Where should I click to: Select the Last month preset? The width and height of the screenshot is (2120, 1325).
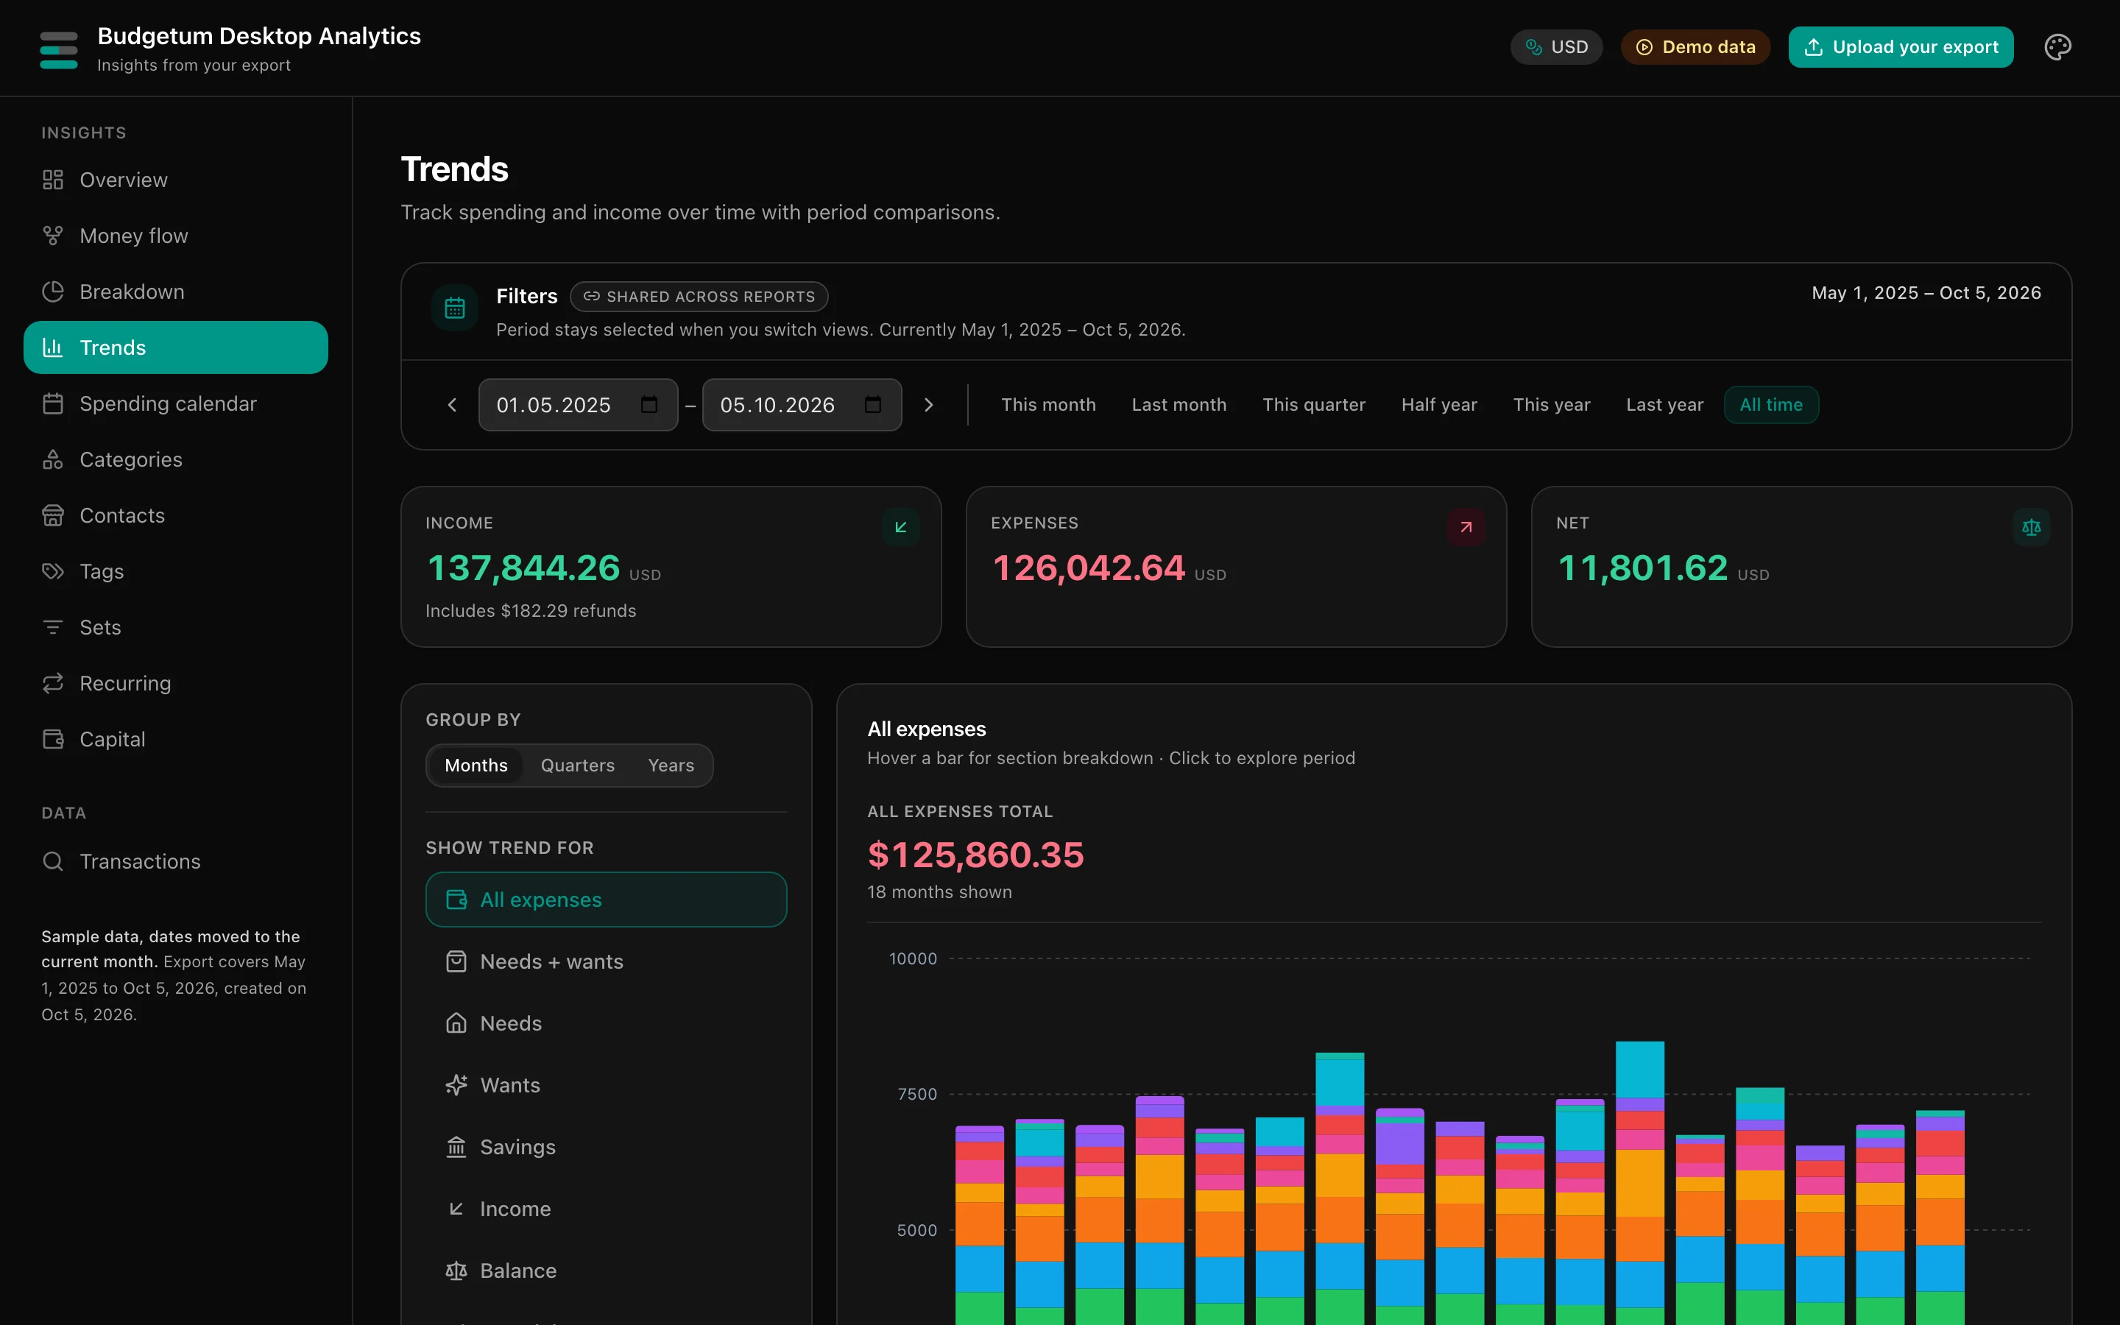tap(1179, 405)
